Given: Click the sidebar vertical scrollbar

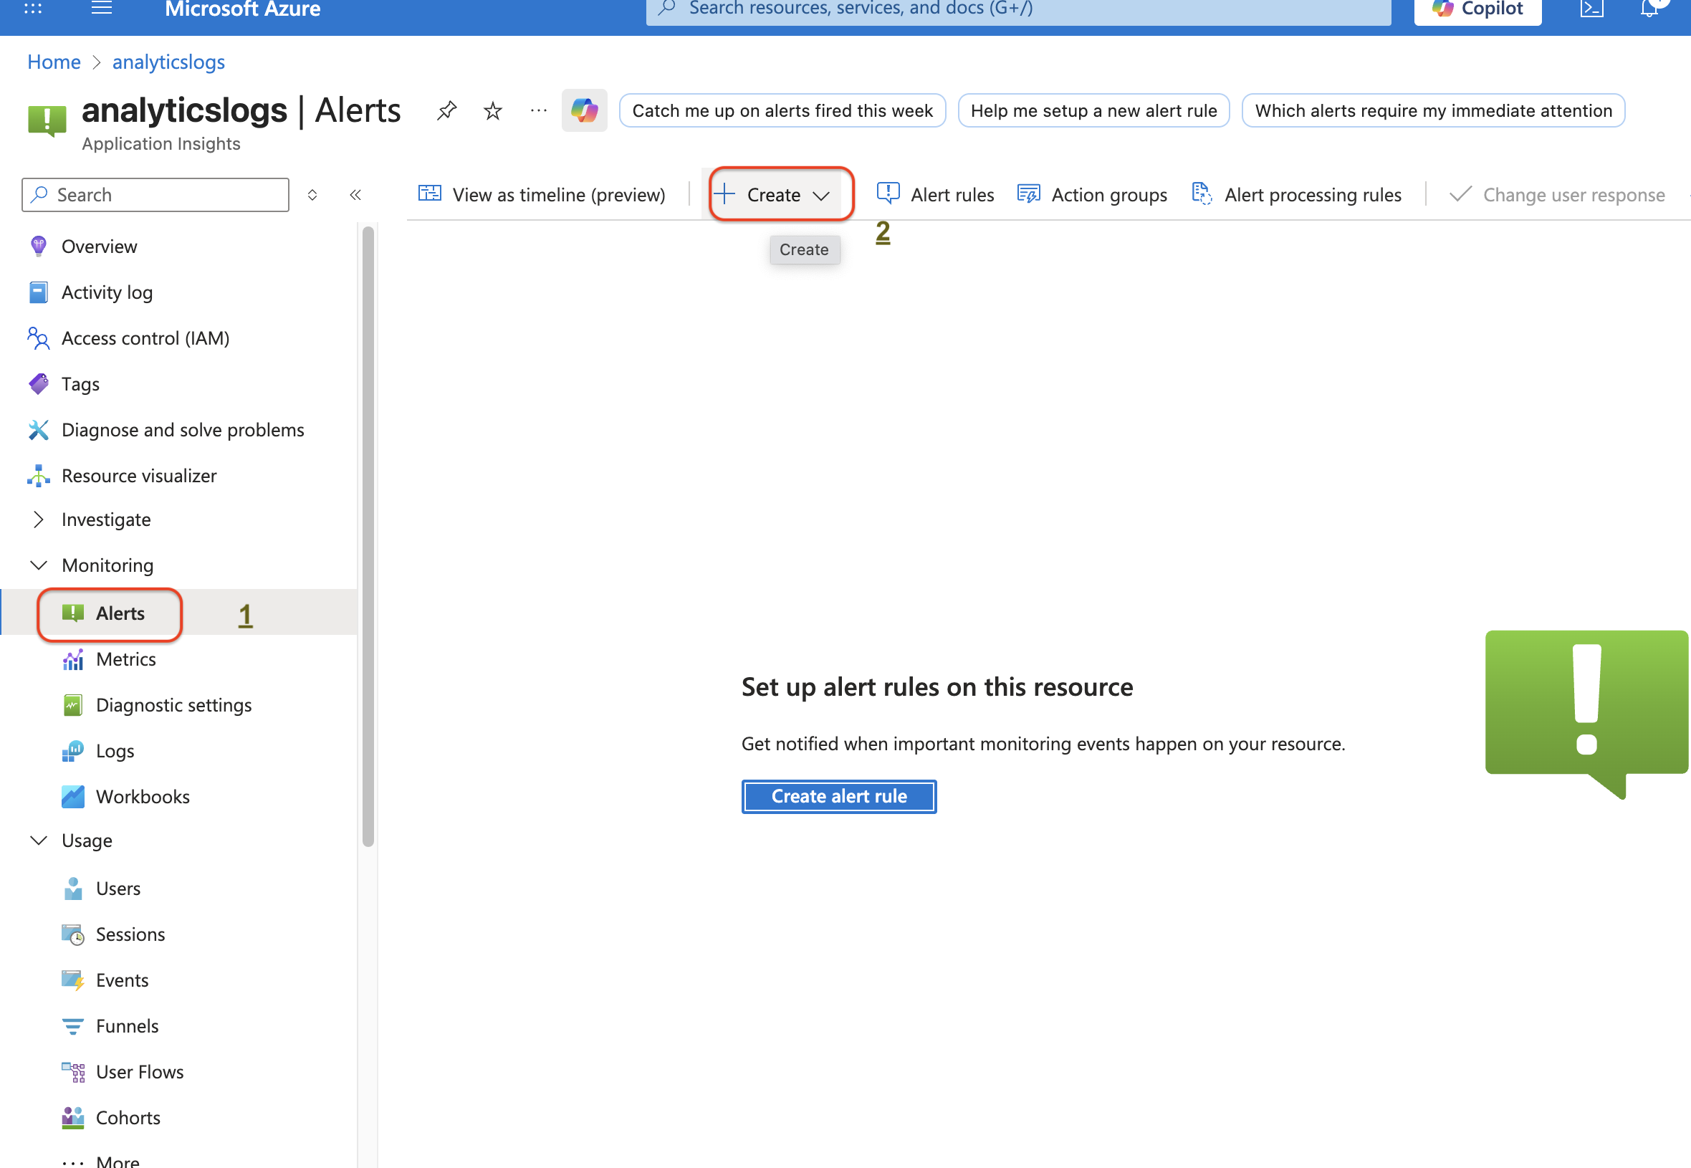Looking at the screenshot, I should coord(368,537).
